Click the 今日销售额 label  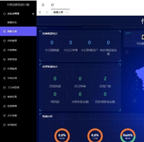[x=52, y=50]
